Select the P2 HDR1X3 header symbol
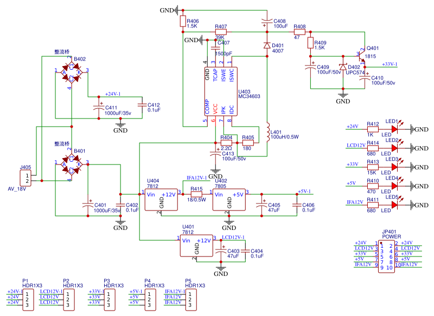This screenshot has height=316, width=434. coord(69,300)
